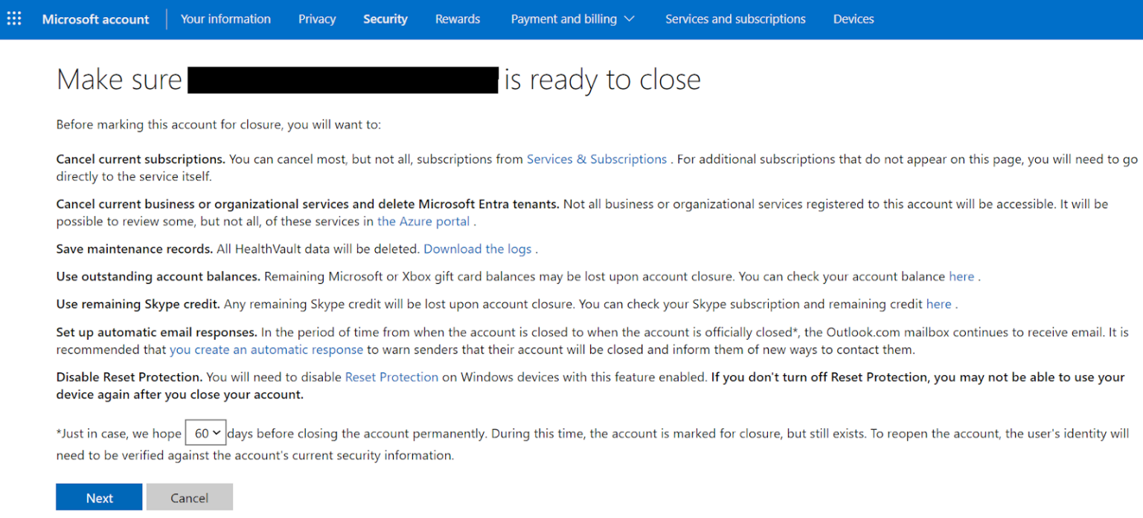Go to Your information
Screen dimensions: 1143x518
[225, 19]
